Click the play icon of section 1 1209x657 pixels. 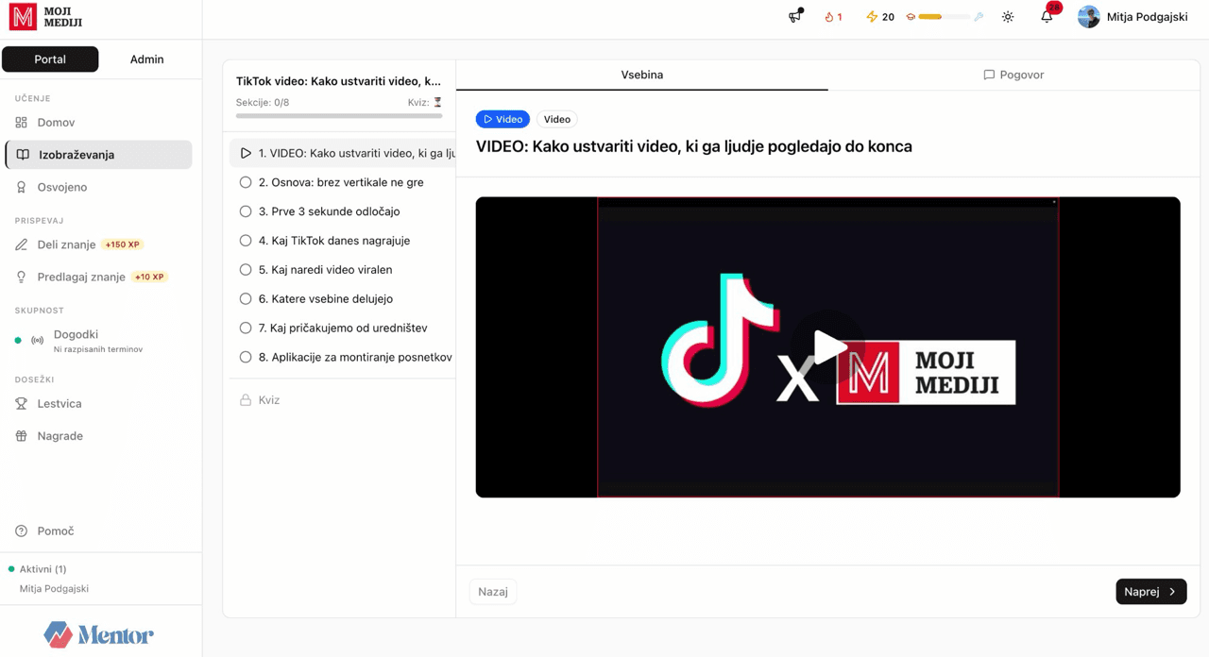(x=246, y=153)
